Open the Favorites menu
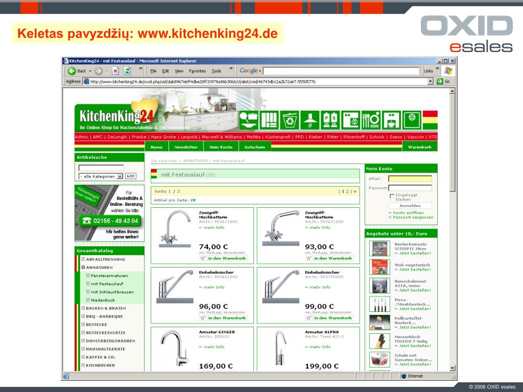523x392 pixels. (198, 71)
